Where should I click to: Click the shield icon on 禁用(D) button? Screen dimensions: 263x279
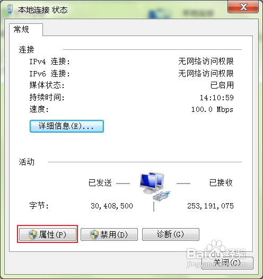coord(94,234)
